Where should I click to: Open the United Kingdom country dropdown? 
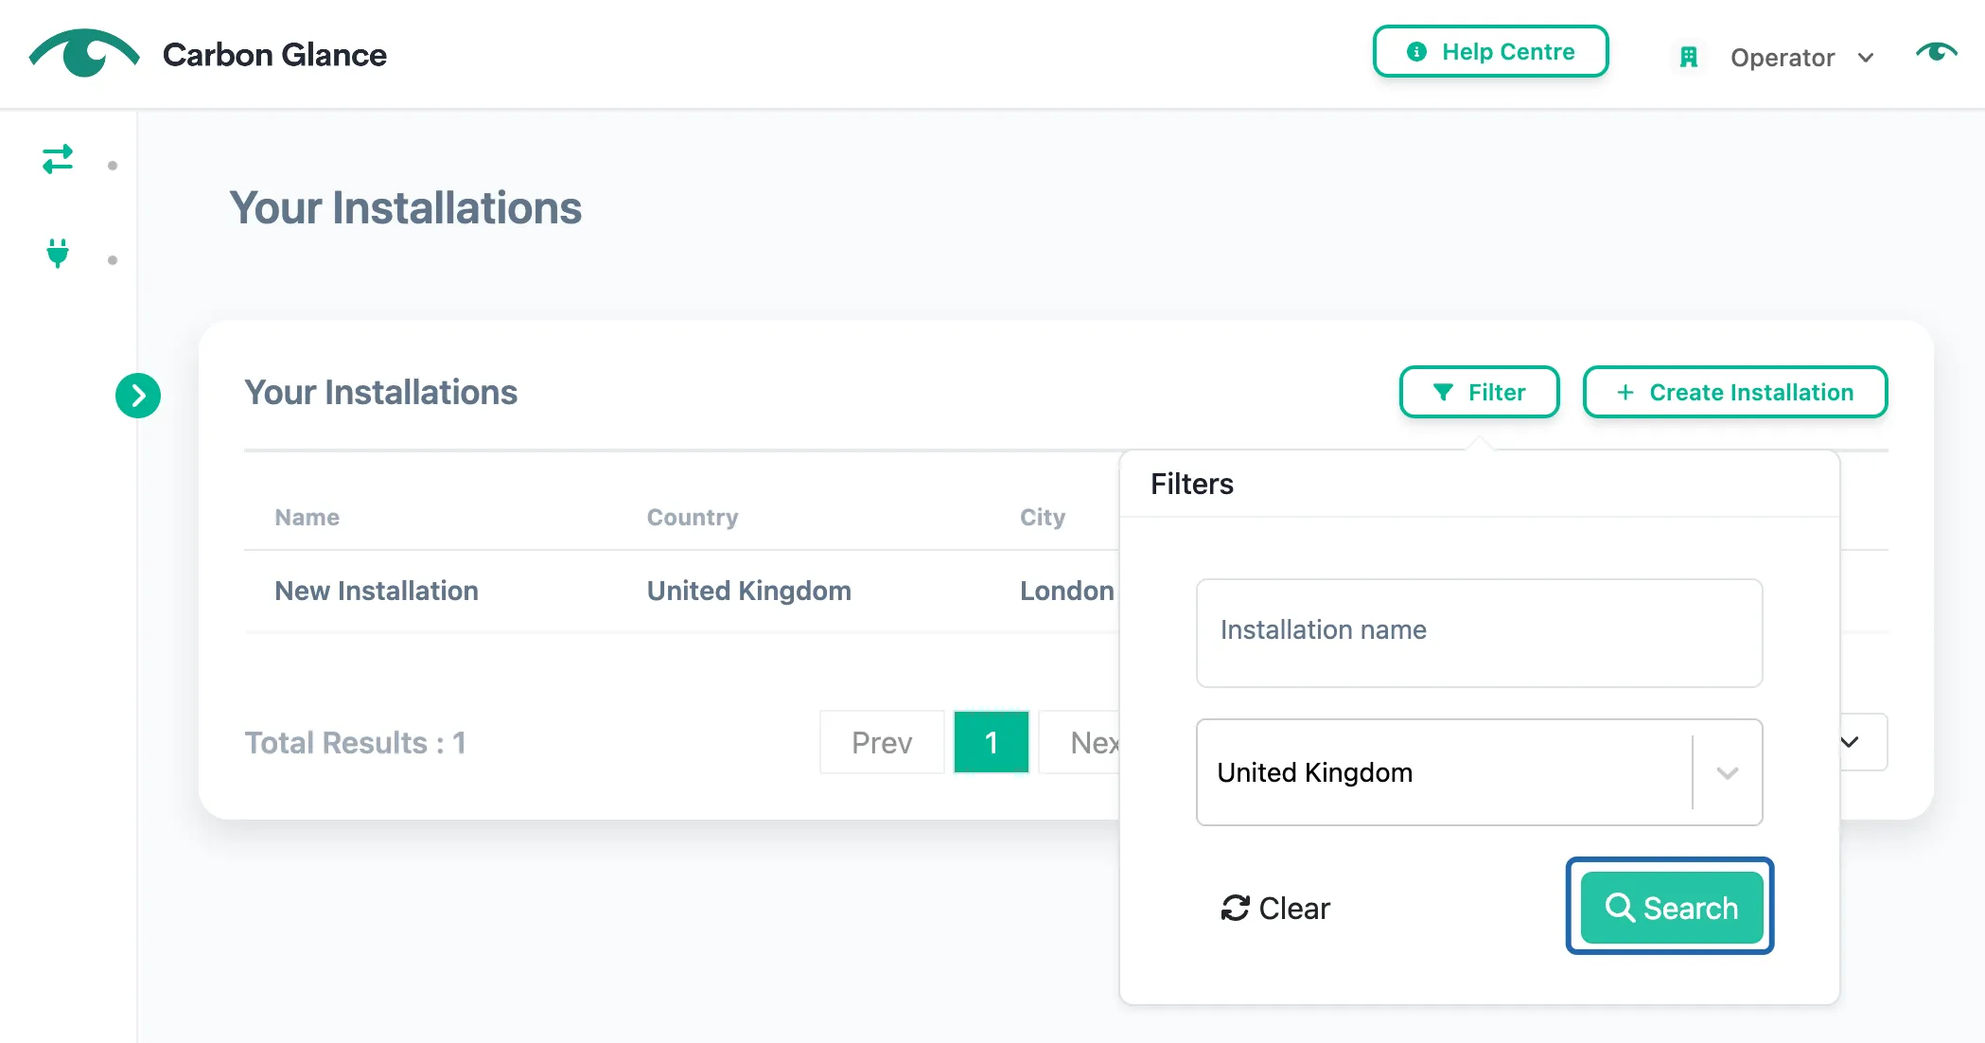(1480, 772)
